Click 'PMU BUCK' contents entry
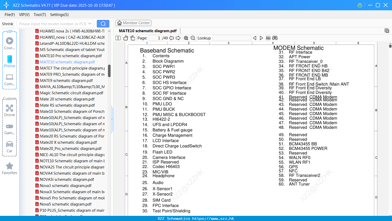This screenshot has width=392, height=221. pos(164,109)
